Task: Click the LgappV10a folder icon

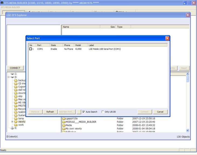Action: 64,119
